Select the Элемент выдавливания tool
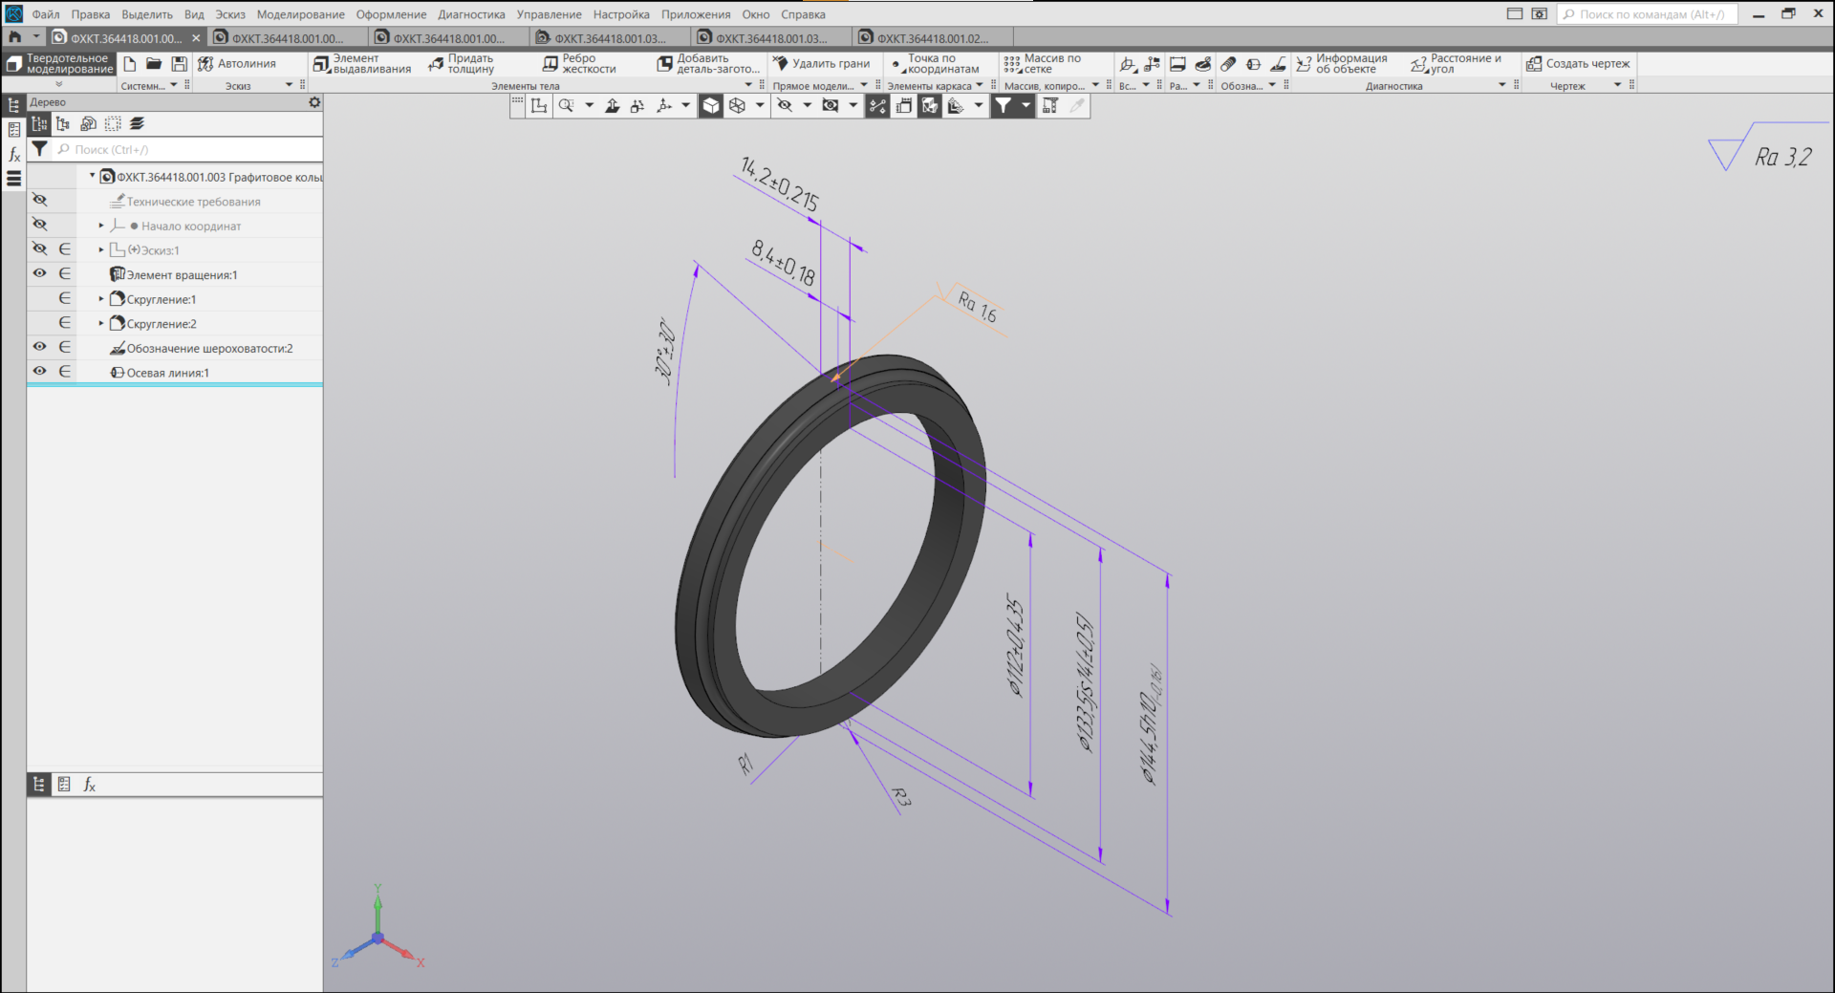The width and height of the screenshot is (1835, 993). tap(363, 64)
